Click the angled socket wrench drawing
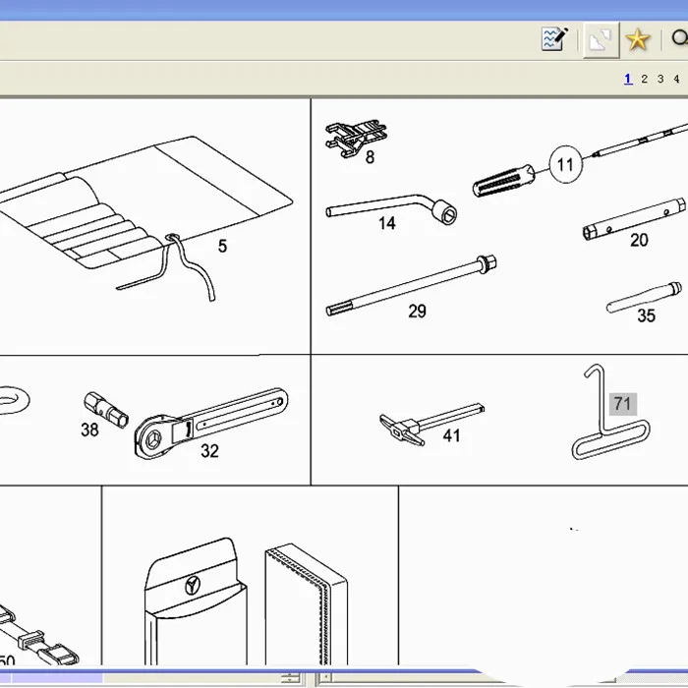688x688 pixels. pos(391,208)
